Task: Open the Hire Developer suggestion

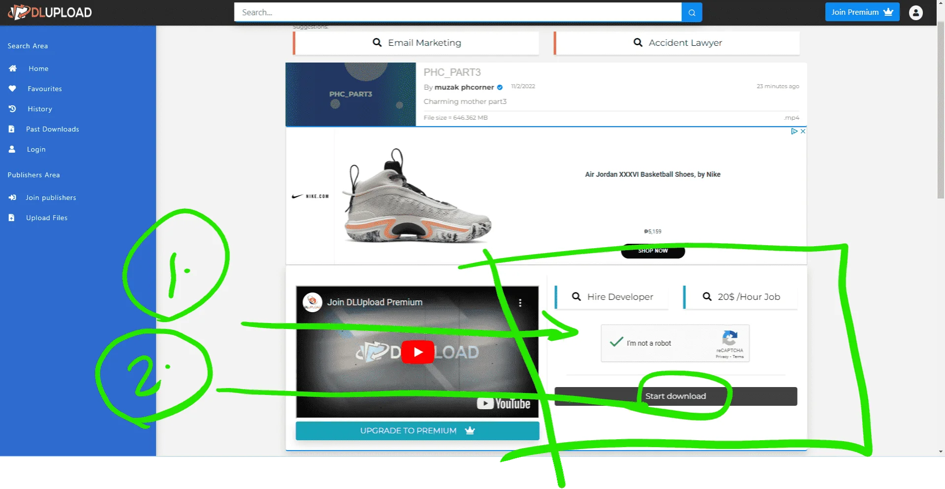Action: pos(612,297)
